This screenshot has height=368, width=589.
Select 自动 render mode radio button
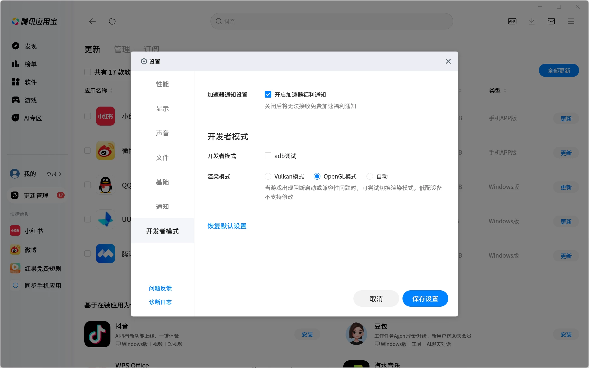point(370,176)
